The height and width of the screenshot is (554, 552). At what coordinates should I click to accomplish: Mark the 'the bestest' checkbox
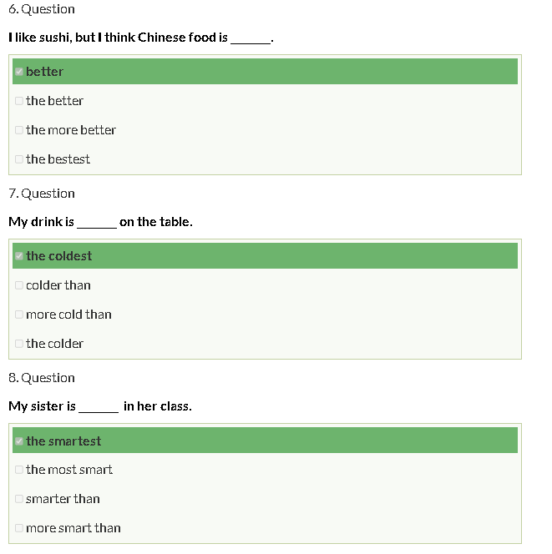[19, 159]
